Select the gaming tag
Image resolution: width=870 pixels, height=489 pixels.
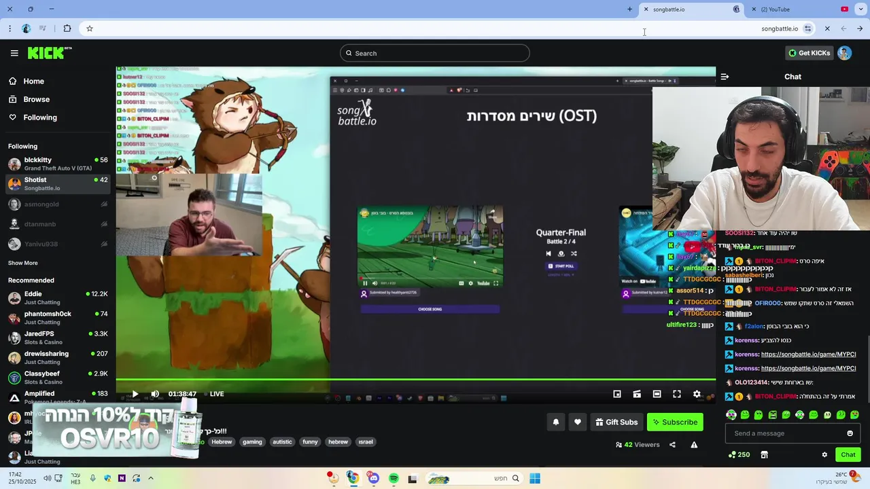pos(252,441)
